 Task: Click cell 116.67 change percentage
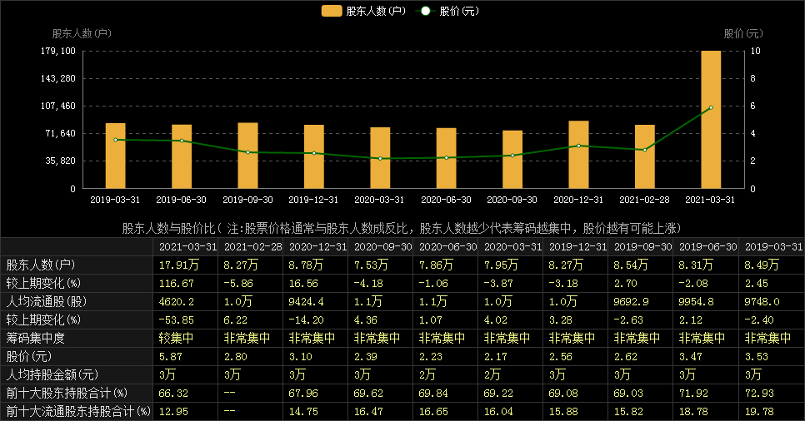point(177,284)
